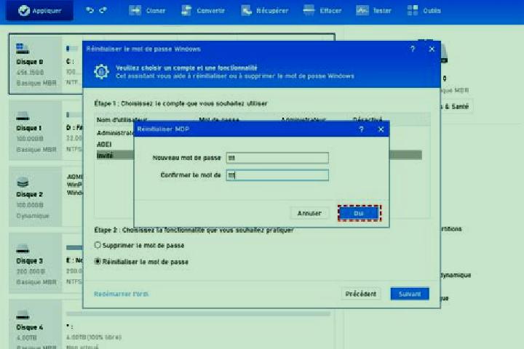Click the undo arrow icon
Viewport: 524px width, 349px height.
(90, 10)
